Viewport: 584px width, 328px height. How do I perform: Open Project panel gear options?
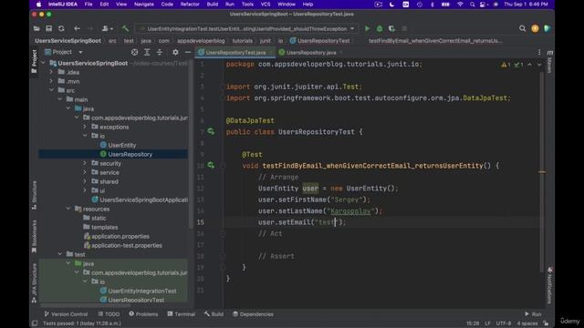coord(175,53)
